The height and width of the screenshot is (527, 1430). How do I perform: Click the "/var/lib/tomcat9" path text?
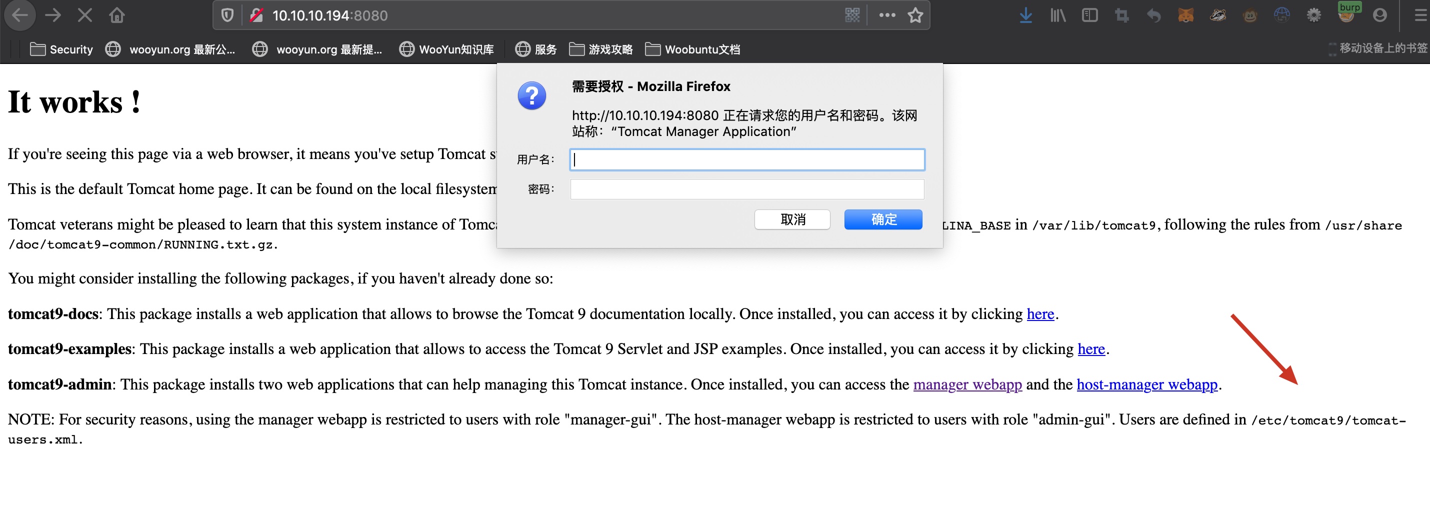tap(1093, 225)
